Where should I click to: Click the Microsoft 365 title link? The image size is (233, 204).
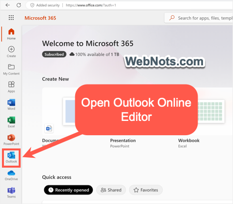click(40, 18)
